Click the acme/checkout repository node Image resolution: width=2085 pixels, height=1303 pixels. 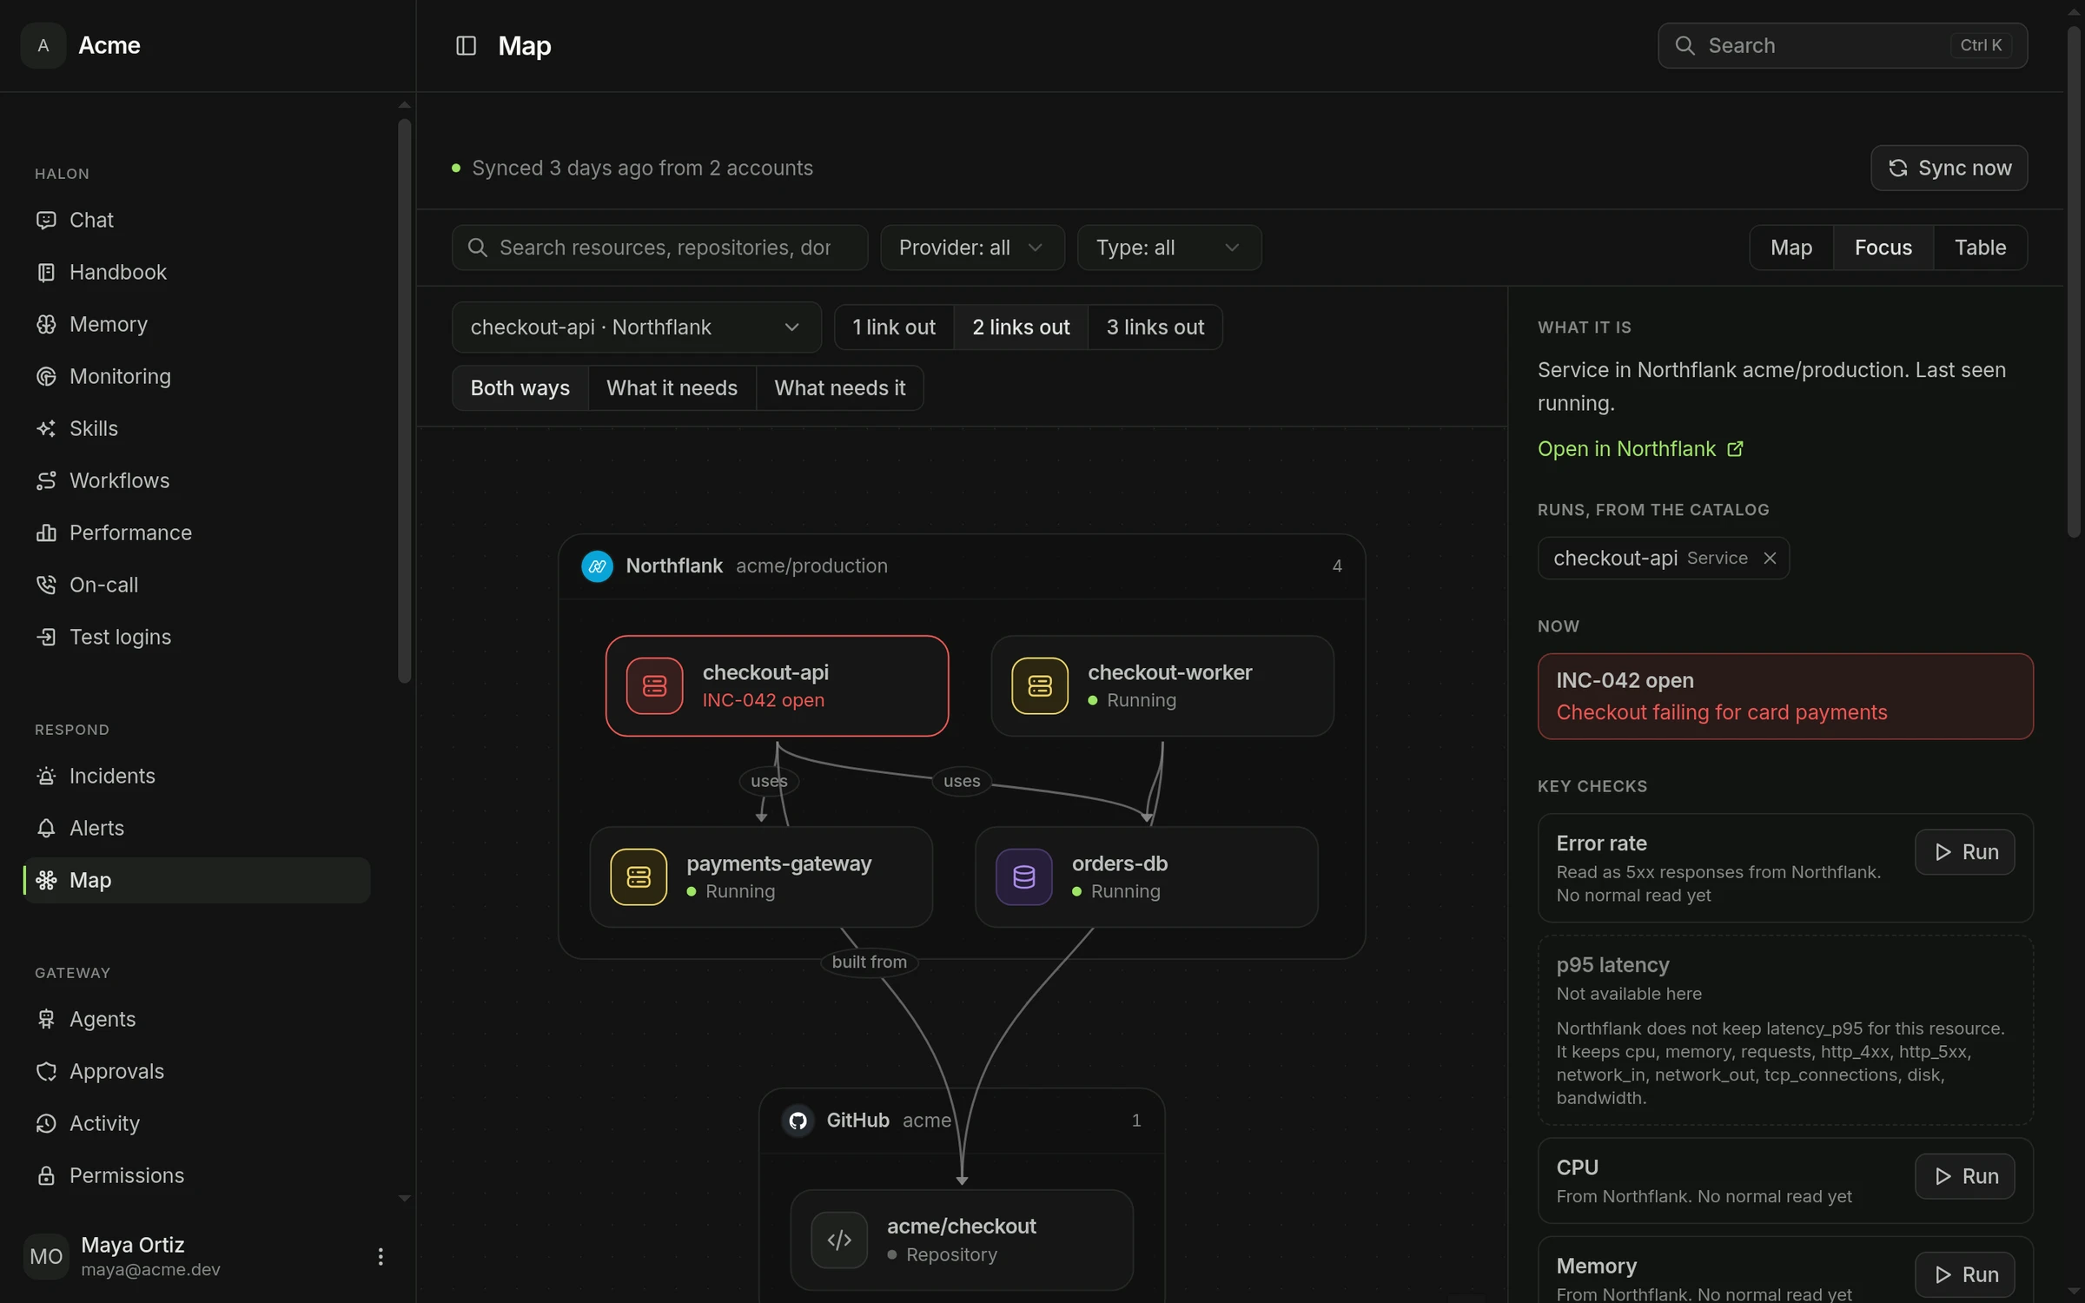click(x=962, y=1240)
